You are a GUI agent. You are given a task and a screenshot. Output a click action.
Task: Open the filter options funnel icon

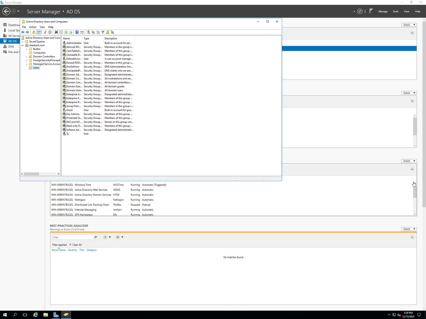tap(103, 32)
